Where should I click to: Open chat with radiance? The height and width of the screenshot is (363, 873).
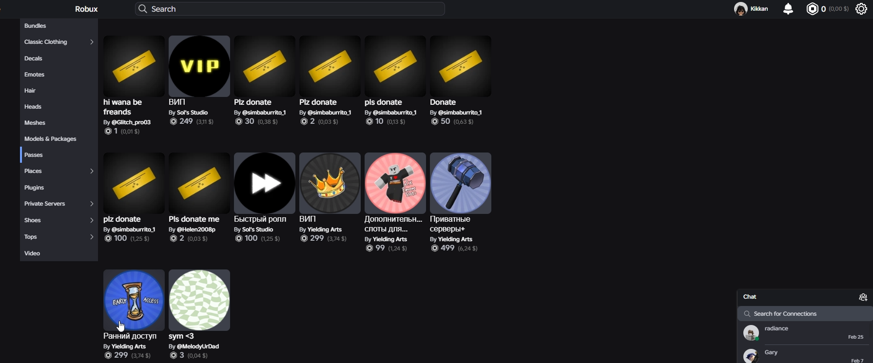(805, 333)
